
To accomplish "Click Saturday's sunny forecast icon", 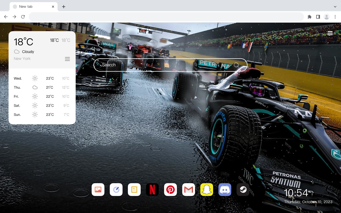I will click(35, 105).
